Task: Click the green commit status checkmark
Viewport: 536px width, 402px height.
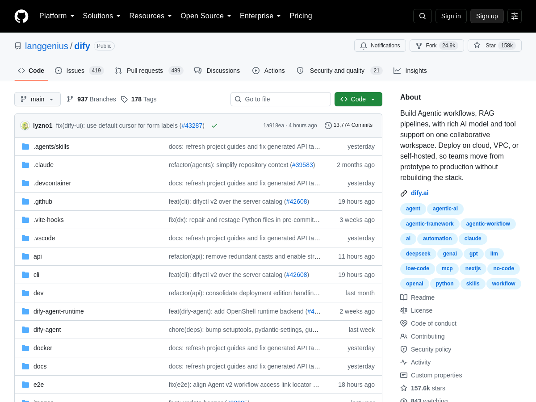Action: pyautogui.click(x=214, y=126)
